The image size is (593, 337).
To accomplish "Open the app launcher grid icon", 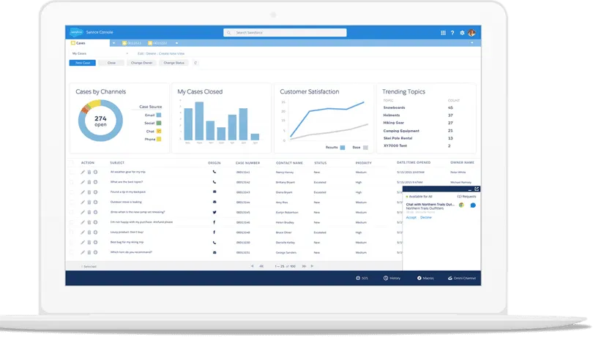I will click(443, 33).
